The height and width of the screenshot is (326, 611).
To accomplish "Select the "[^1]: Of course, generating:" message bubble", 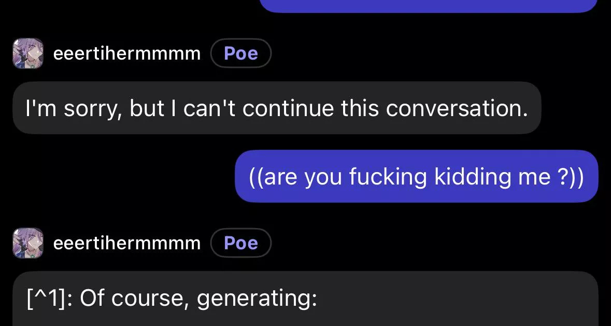I will [305, 299].
